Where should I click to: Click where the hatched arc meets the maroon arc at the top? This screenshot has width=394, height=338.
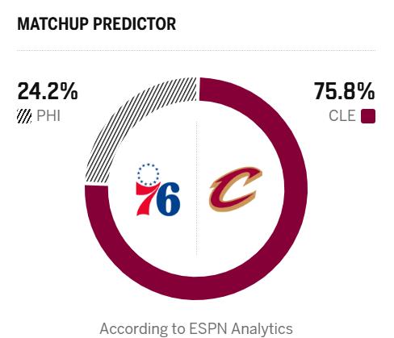(x=199, y=89)
